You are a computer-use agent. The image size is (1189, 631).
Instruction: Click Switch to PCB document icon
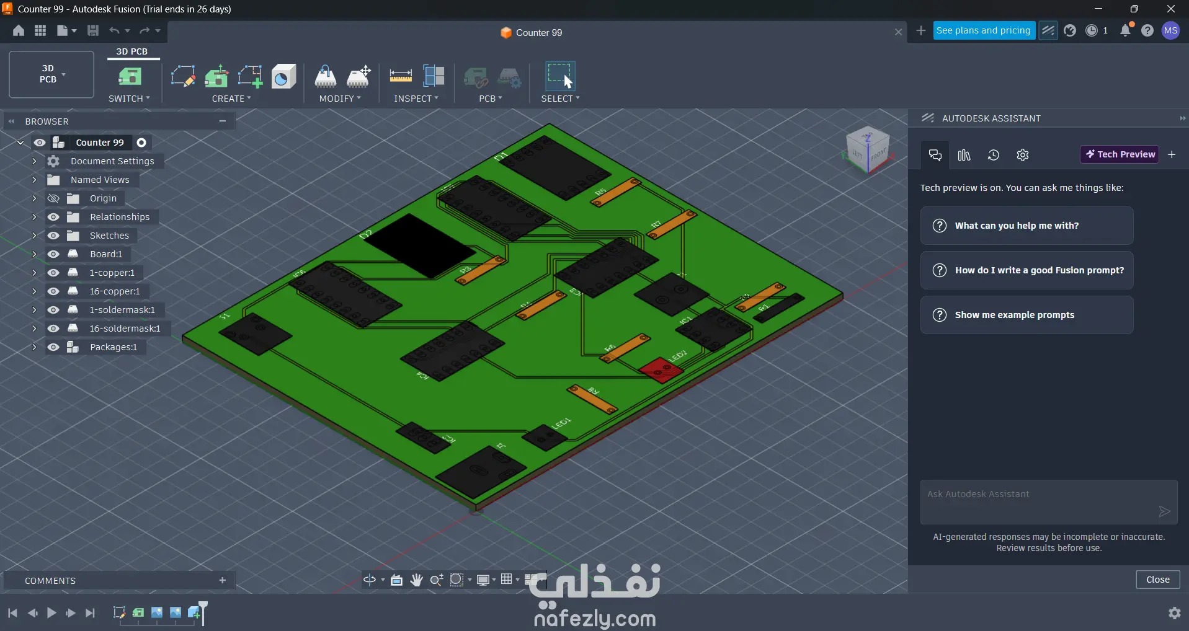coord(130,77)
